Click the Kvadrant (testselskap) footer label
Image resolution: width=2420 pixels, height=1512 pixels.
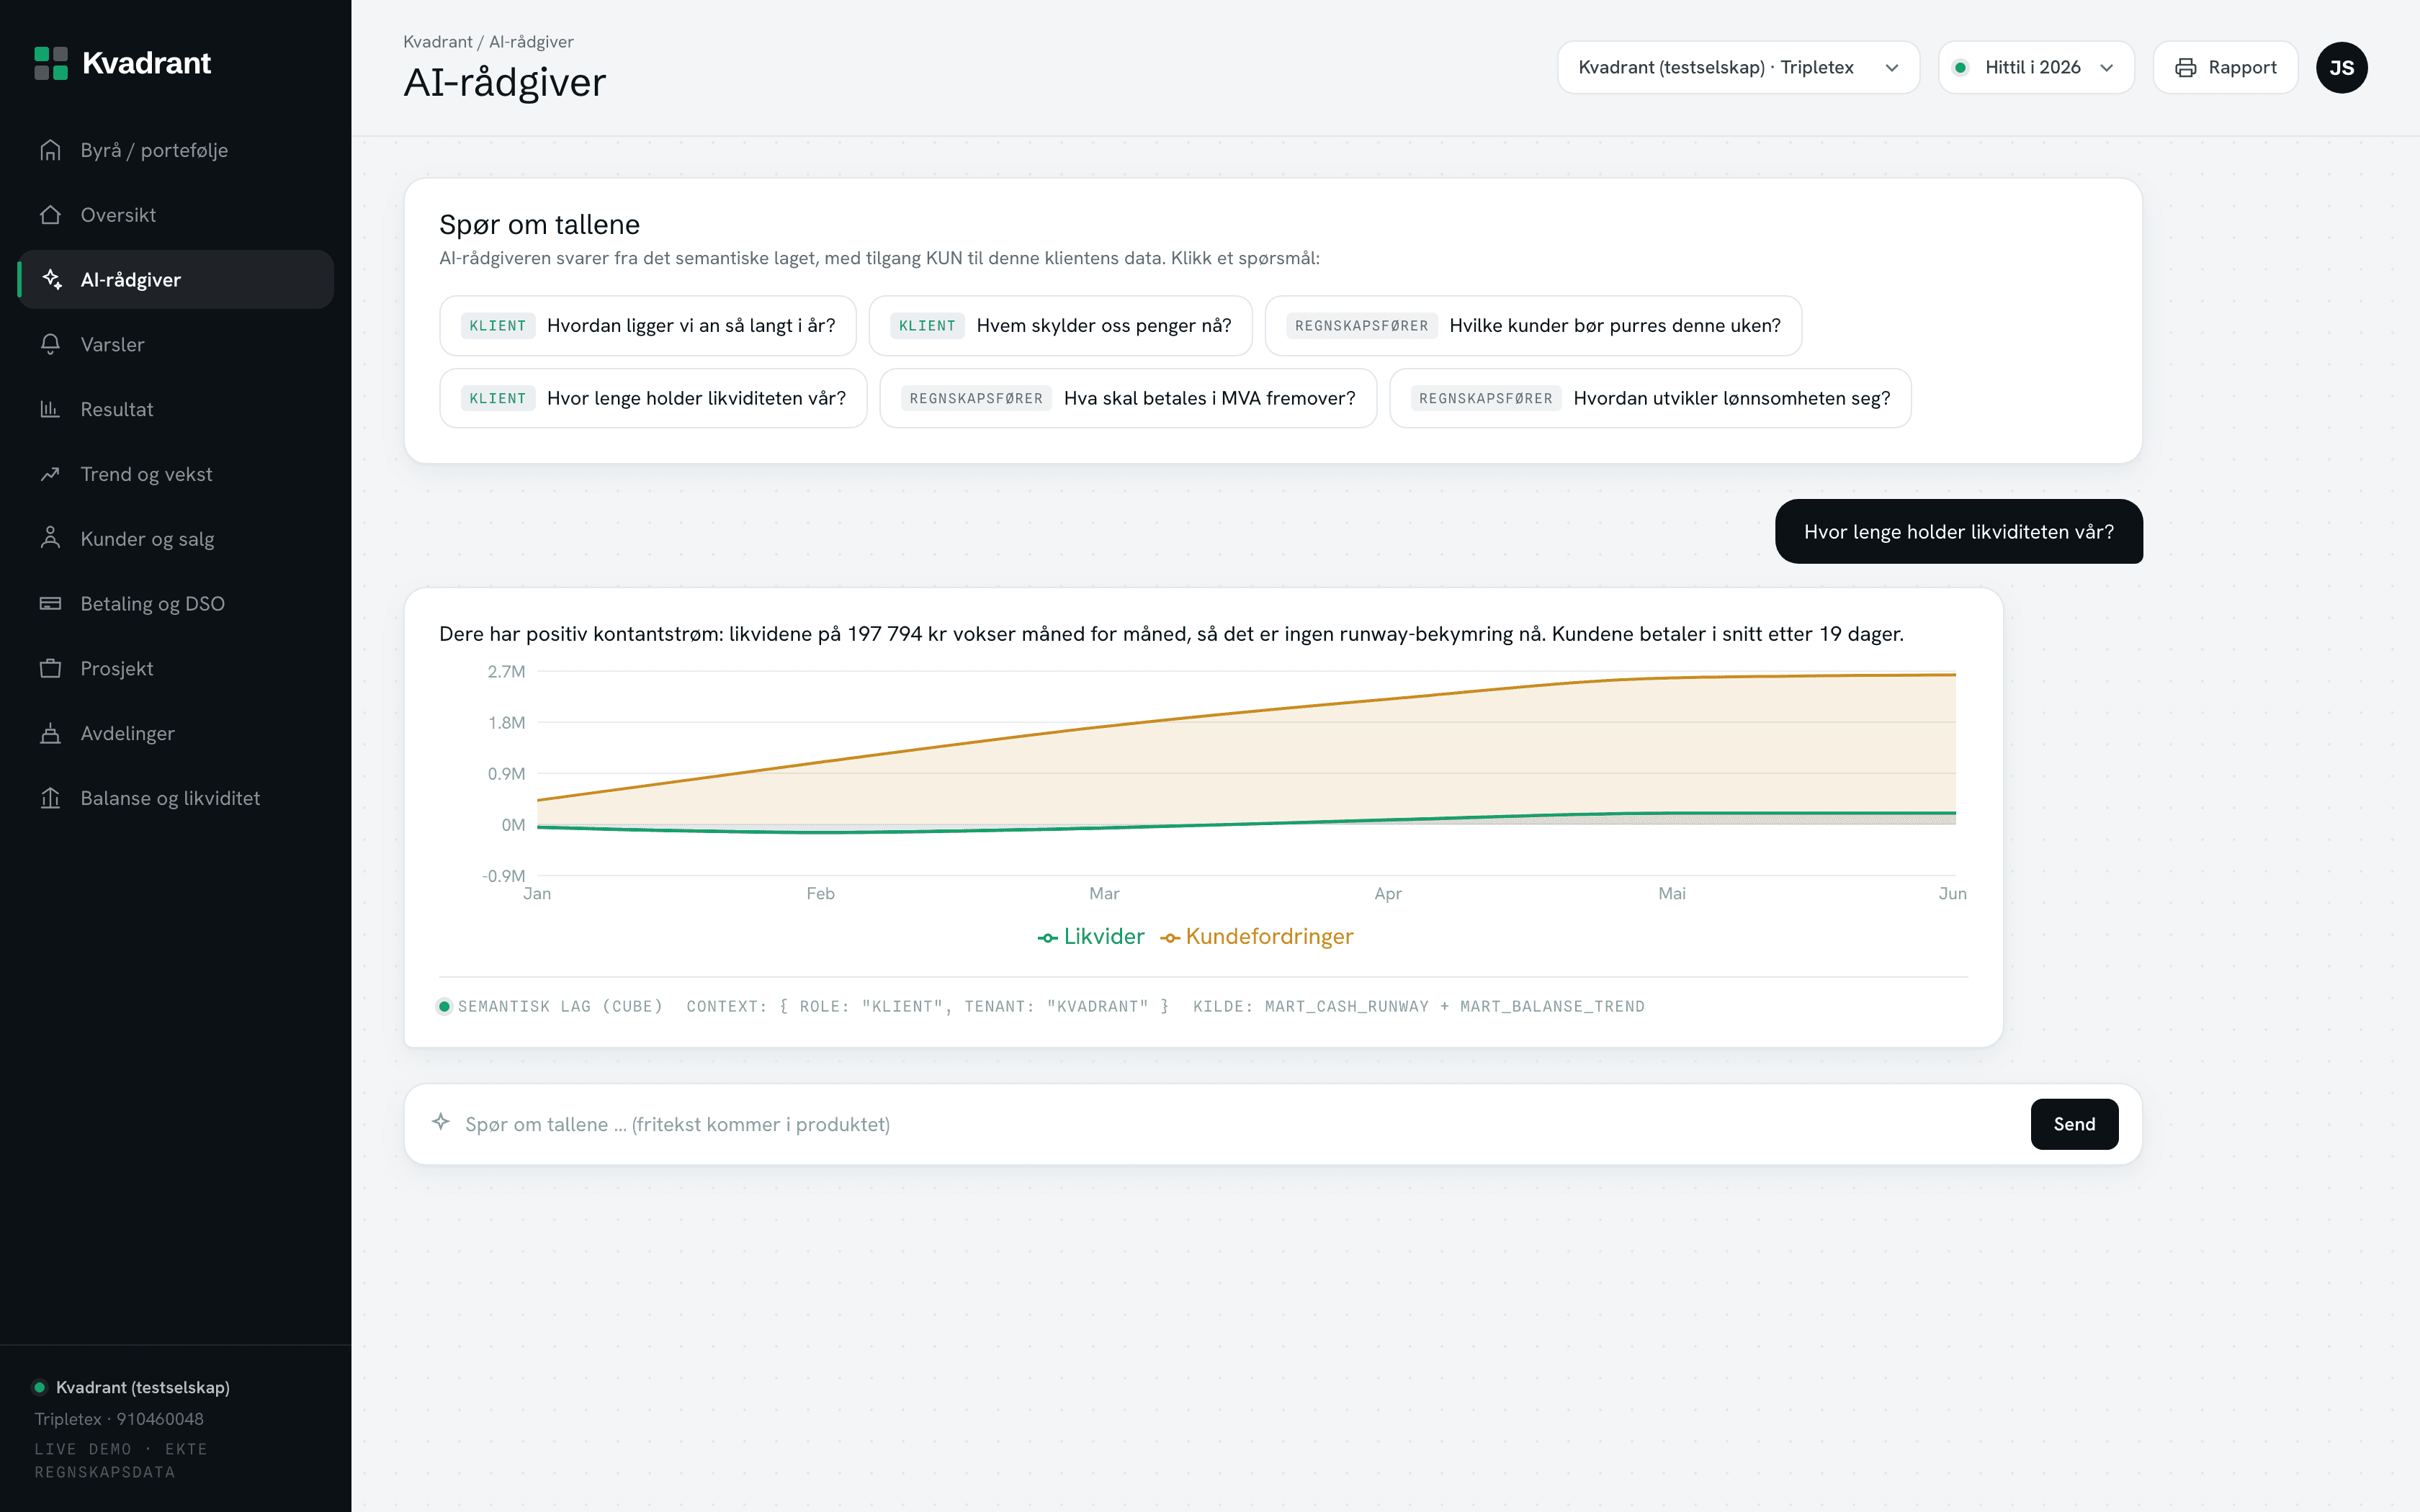143,1387
